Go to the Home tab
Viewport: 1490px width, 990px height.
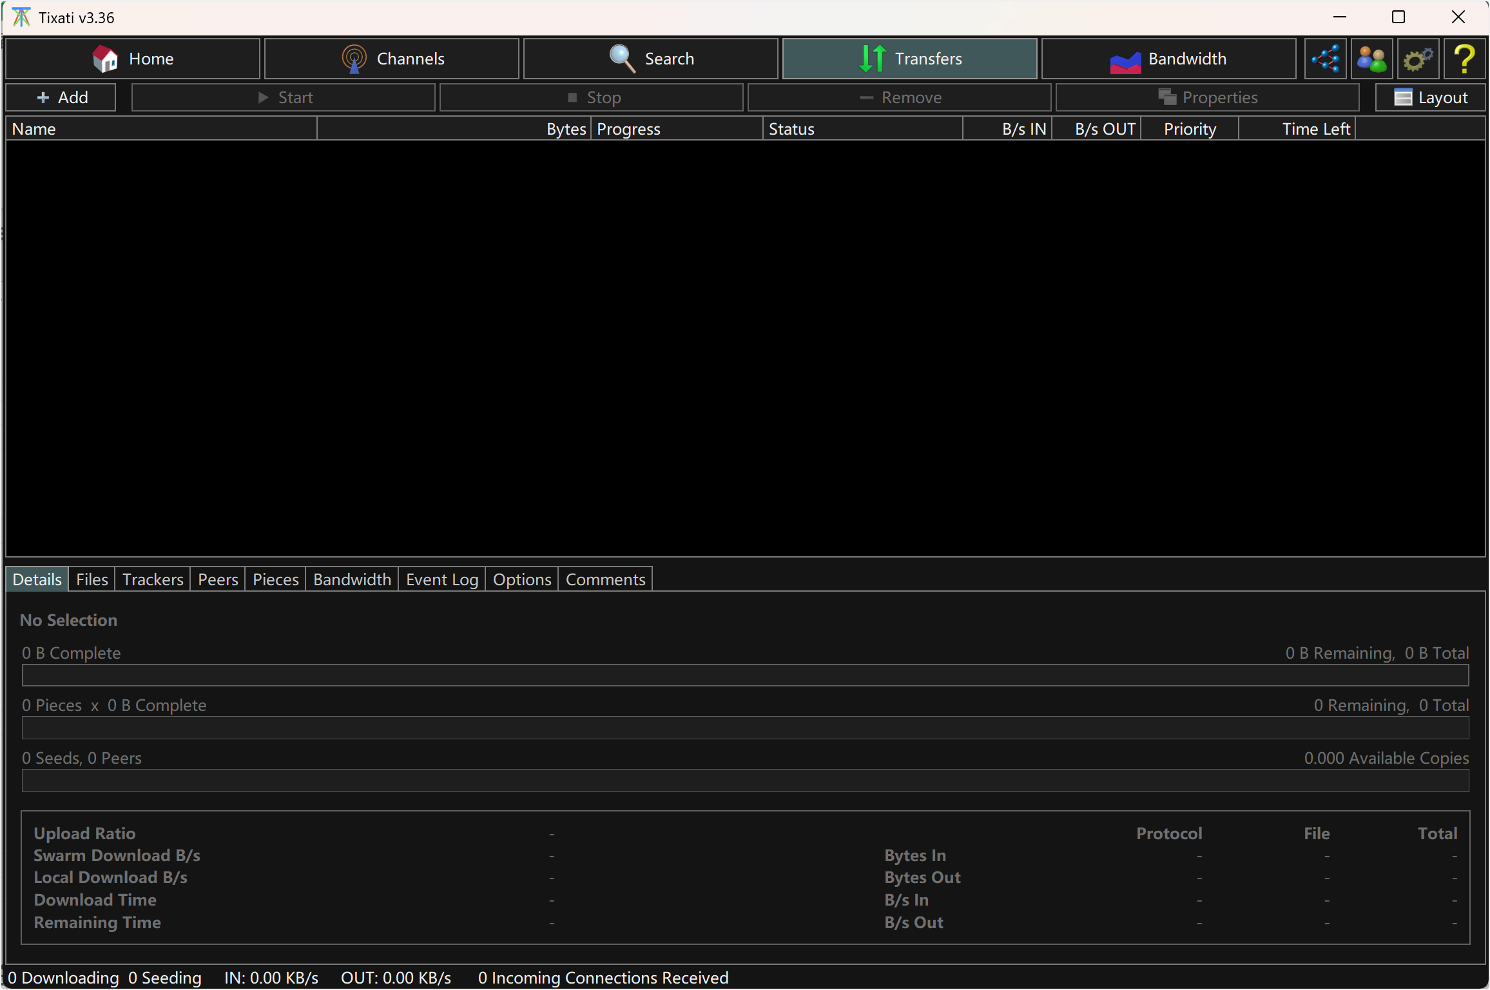point(133,59)
